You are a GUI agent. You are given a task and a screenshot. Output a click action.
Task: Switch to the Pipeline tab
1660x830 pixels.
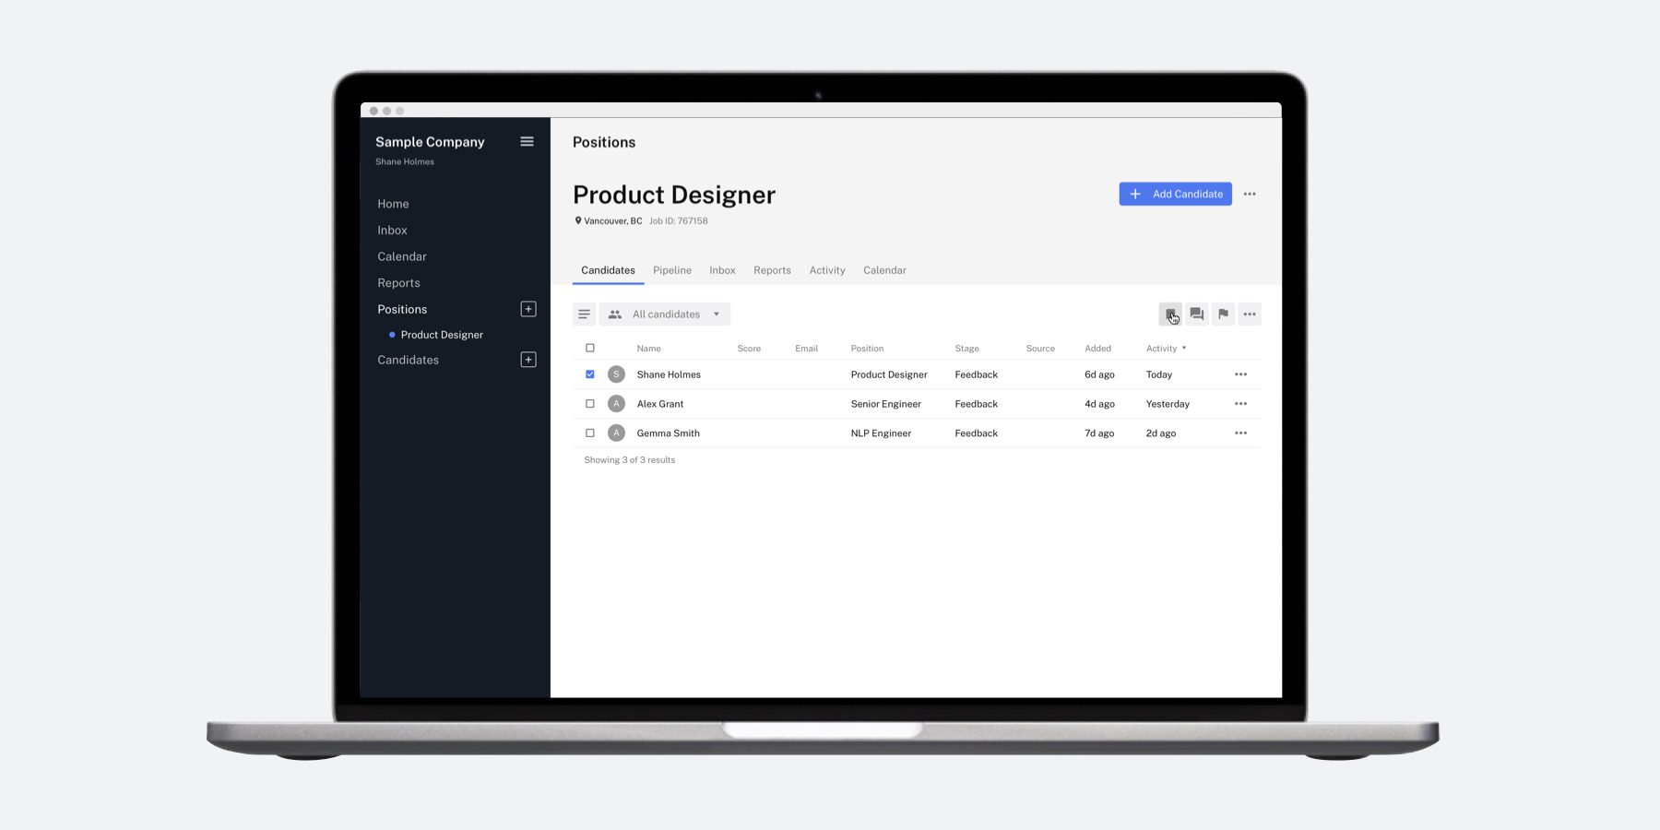point(672,269)
